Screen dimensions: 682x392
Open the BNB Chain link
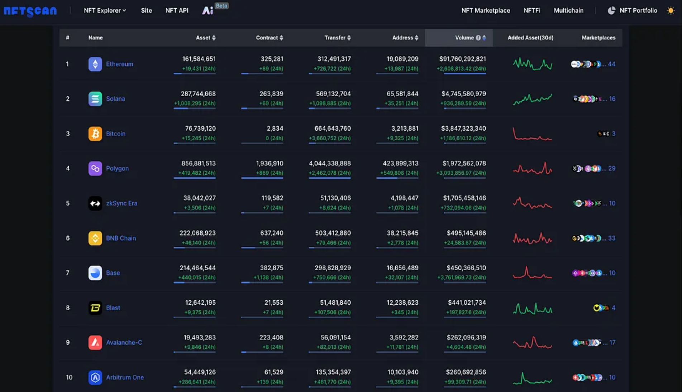121,238
